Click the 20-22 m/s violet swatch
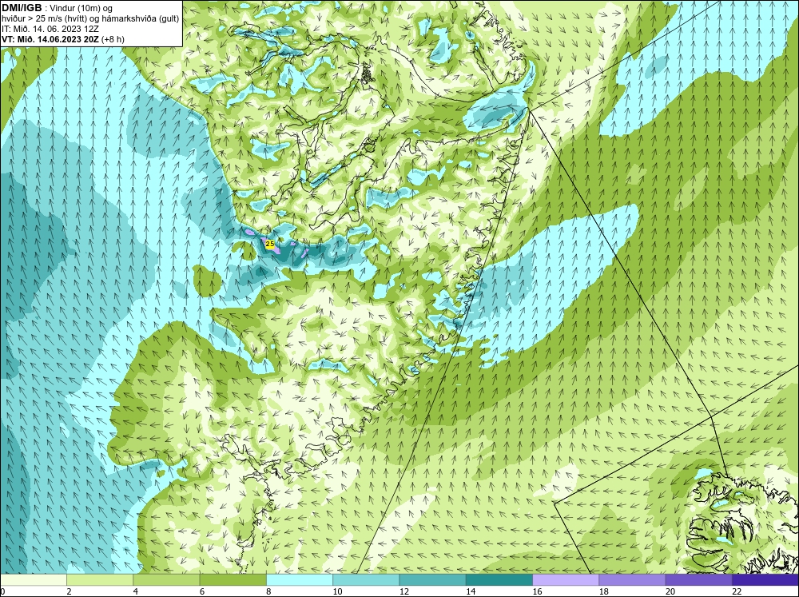799x597 pixels. 698,580
